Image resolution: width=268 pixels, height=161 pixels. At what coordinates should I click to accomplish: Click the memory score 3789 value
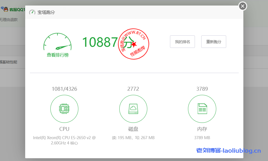[x=202, y=89]
